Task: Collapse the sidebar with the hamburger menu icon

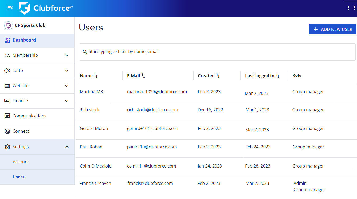Action: (x=10, y=8)
